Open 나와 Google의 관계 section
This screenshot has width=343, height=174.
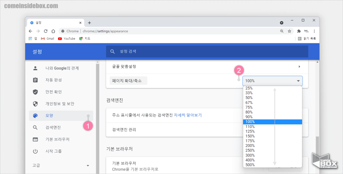[x=61, y=68]
